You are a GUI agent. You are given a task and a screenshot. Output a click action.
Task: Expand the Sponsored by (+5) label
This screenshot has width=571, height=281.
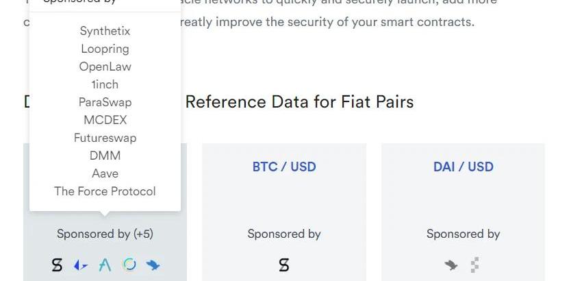(x=105, y=234)
